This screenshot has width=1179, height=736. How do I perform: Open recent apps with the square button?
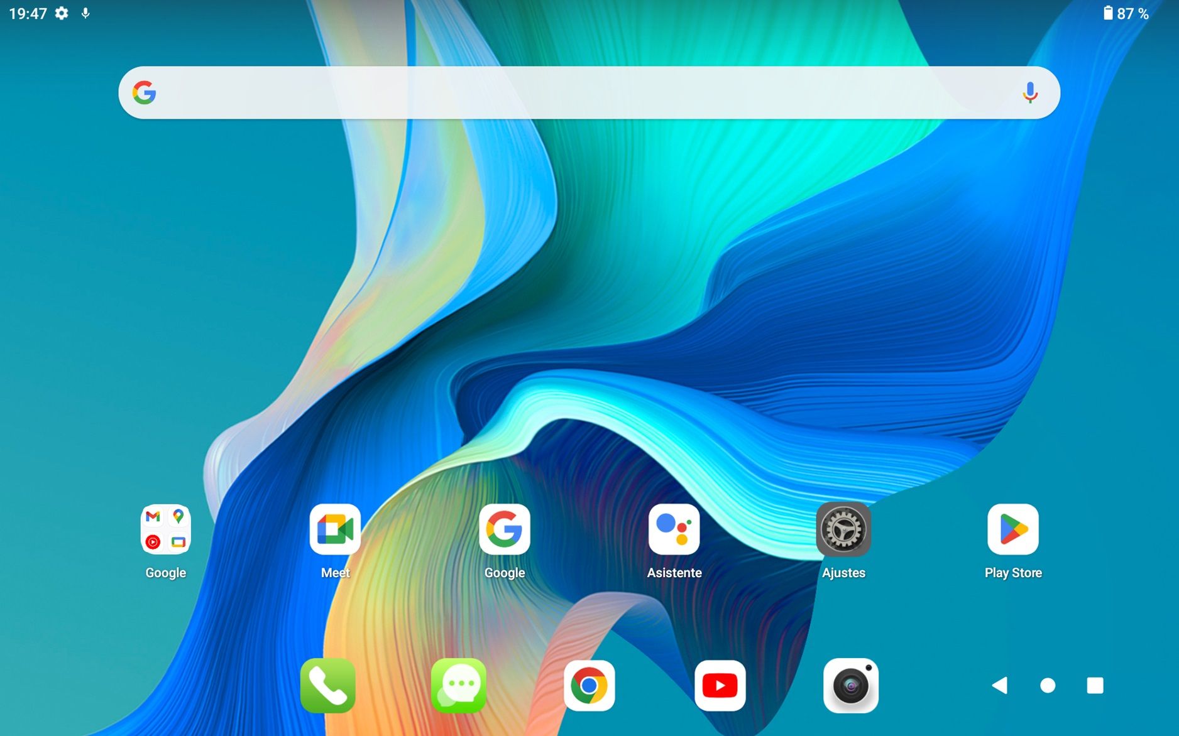click(x=1095, y=685)
